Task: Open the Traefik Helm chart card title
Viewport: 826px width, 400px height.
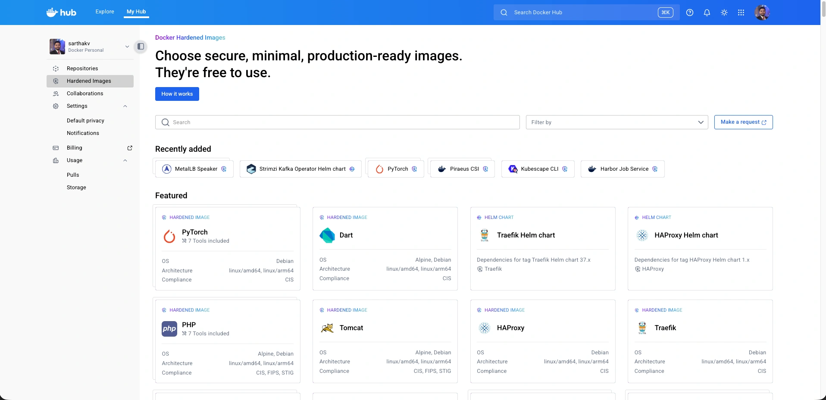Action: 526,235
